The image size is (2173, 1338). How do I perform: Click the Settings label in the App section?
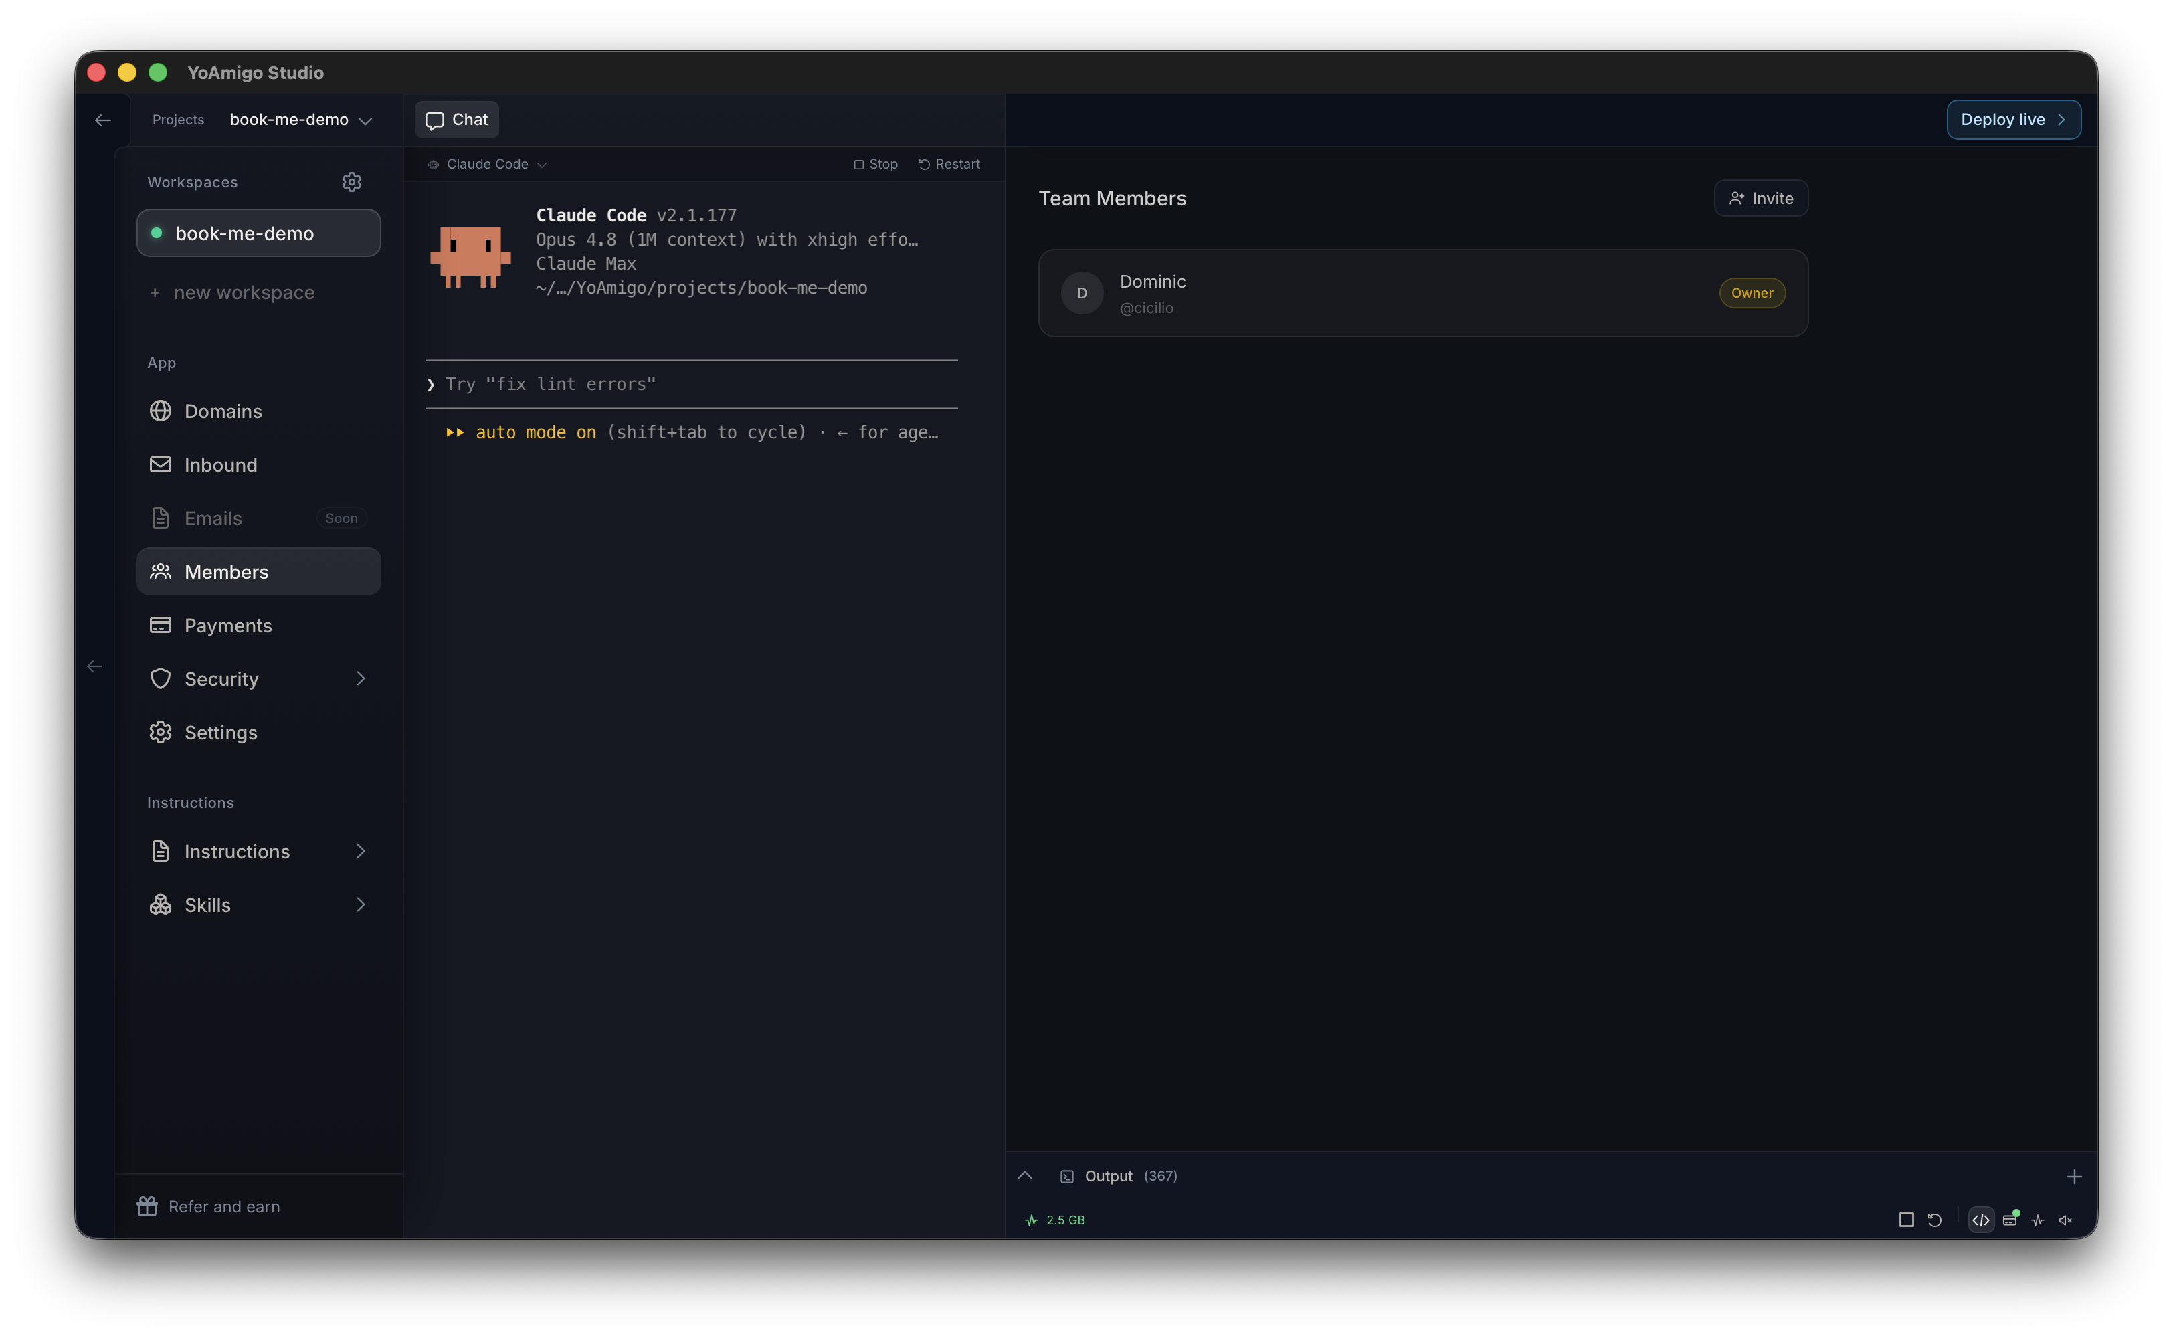(220, 733)
